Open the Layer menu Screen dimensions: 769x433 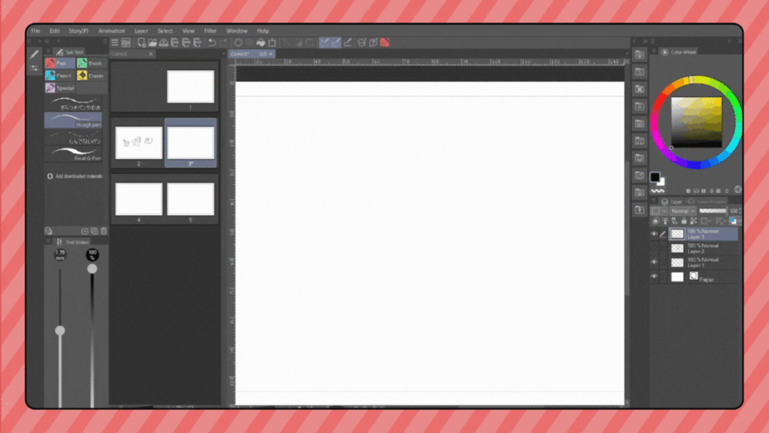(x=141, y=31)
